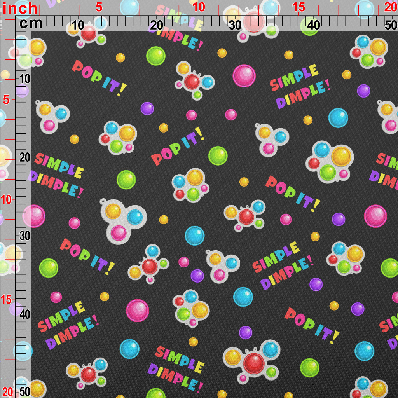Select red 5 on vertical inch ruler
The image size is (398, 398).
point(6,100)
